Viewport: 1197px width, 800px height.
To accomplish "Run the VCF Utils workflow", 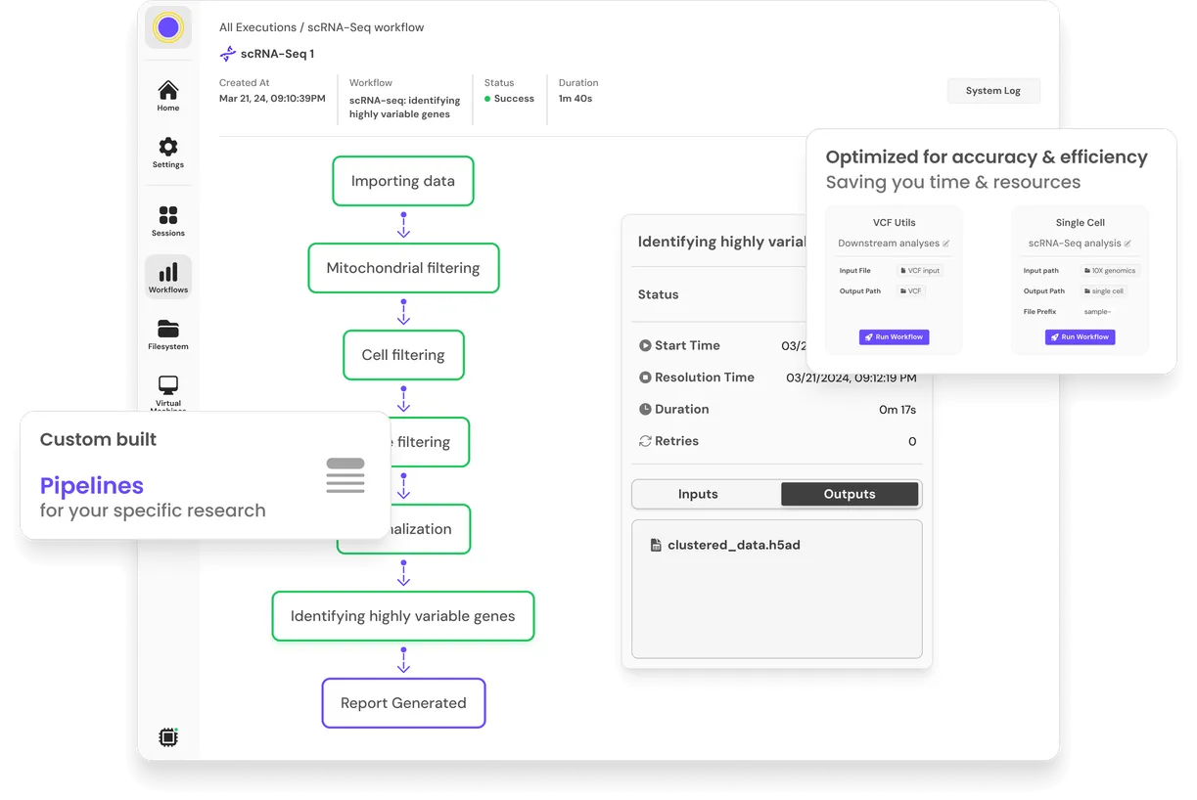I will click(895, 336).
